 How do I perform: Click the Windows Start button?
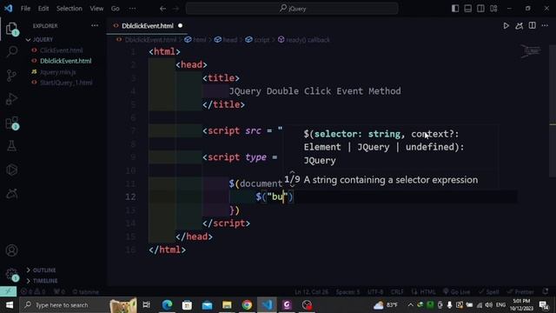click(x=10, y=305)
